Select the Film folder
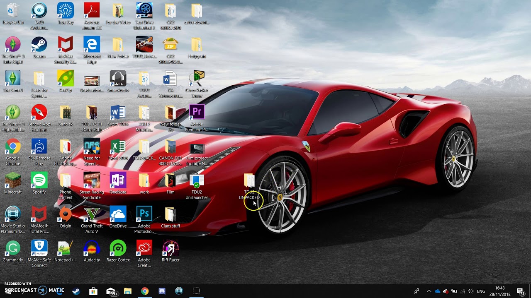 pyautogui.click(x=171, y=183)
